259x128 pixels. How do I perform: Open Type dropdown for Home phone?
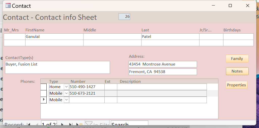pos(66,87)
